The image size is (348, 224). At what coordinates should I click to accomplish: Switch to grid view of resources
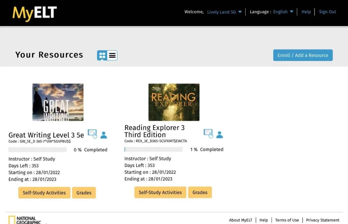[102, 55]
